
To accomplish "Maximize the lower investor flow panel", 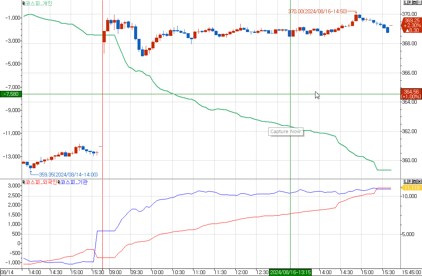I will [x=414, y=182].
